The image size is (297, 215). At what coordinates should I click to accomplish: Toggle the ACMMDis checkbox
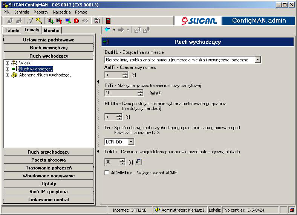coord(107,172)
